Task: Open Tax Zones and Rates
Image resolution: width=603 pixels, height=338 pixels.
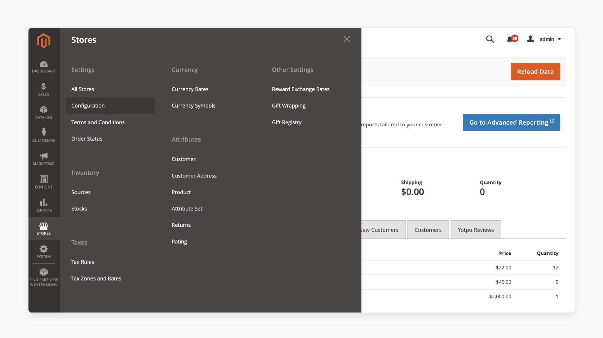Action: click(96, 279)
